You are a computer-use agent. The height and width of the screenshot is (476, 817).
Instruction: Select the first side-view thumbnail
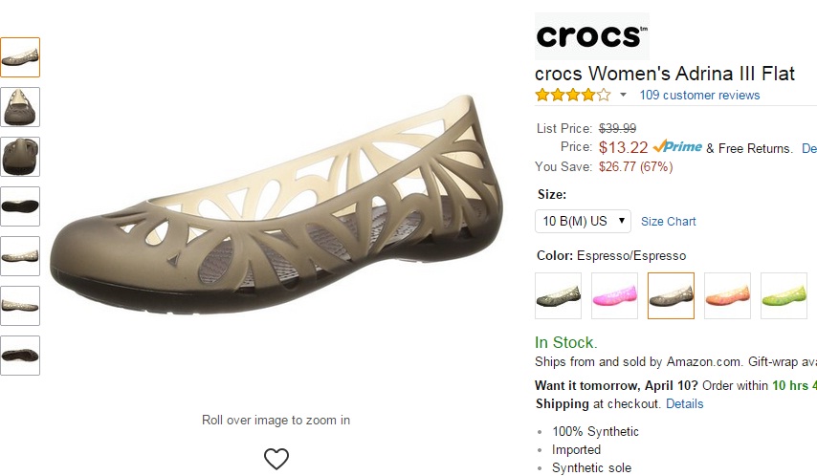[20, 57]
